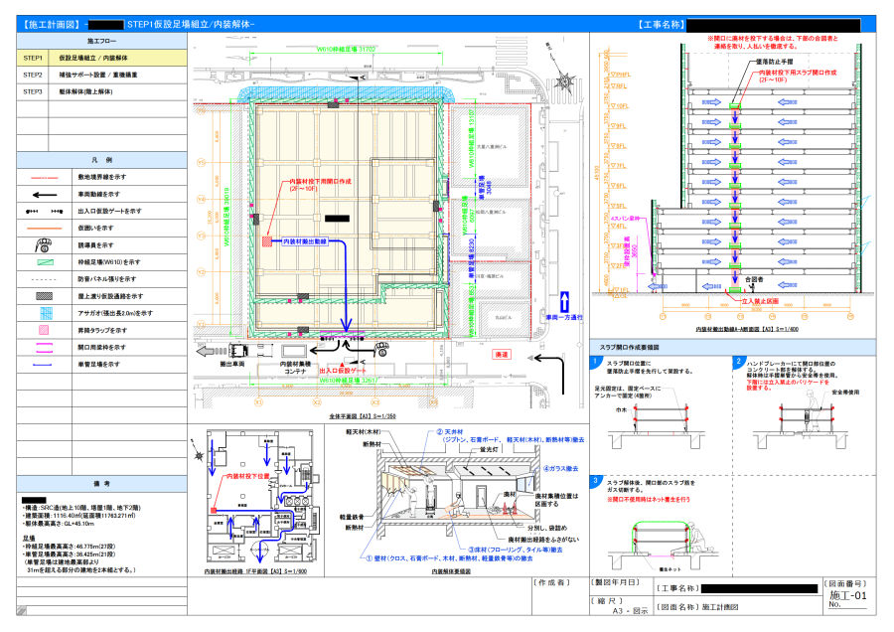Click the black vehicle route arrow in legend
Viewport: 894px width, 632px height.
pos(42,194)
